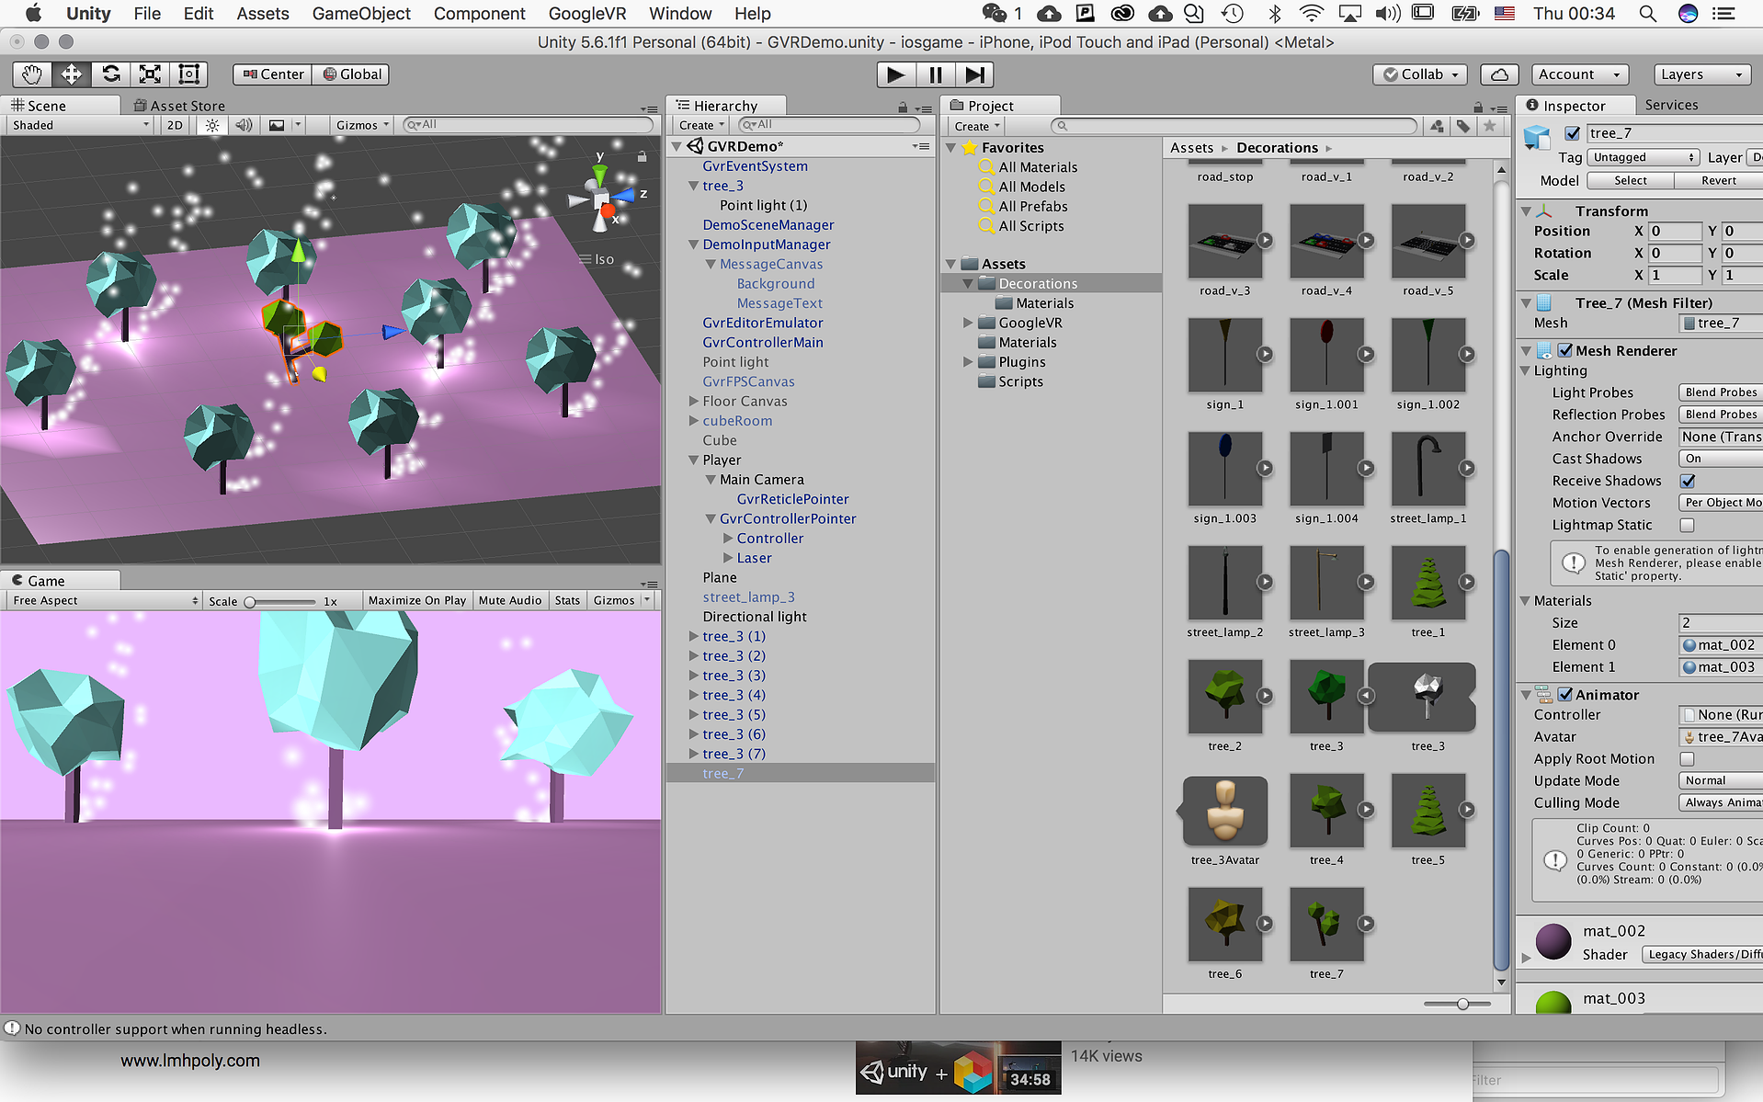Click the scene orientation gizmo
Viewport: 1763px width, 1102px height.
pyautogui.click(x=601, y=198)
